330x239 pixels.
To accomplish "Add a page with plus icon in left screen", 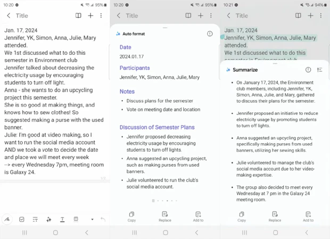I will (x=90, y=16).
